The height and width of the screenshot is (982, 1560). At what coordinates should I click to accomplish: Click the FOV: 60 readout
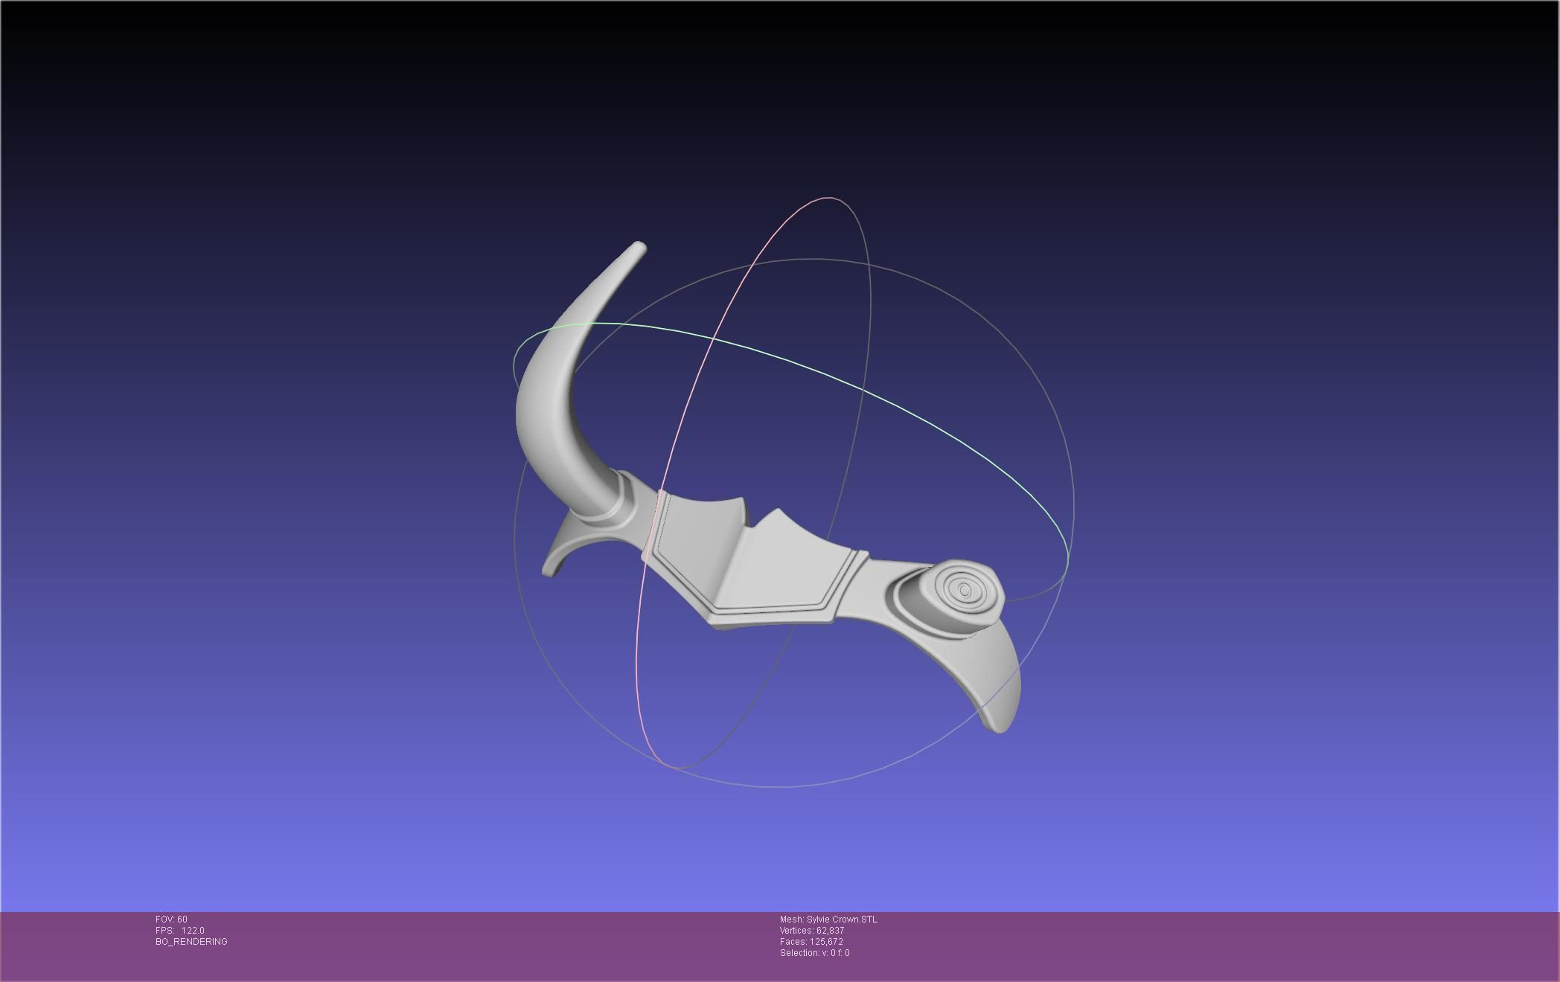171,920
